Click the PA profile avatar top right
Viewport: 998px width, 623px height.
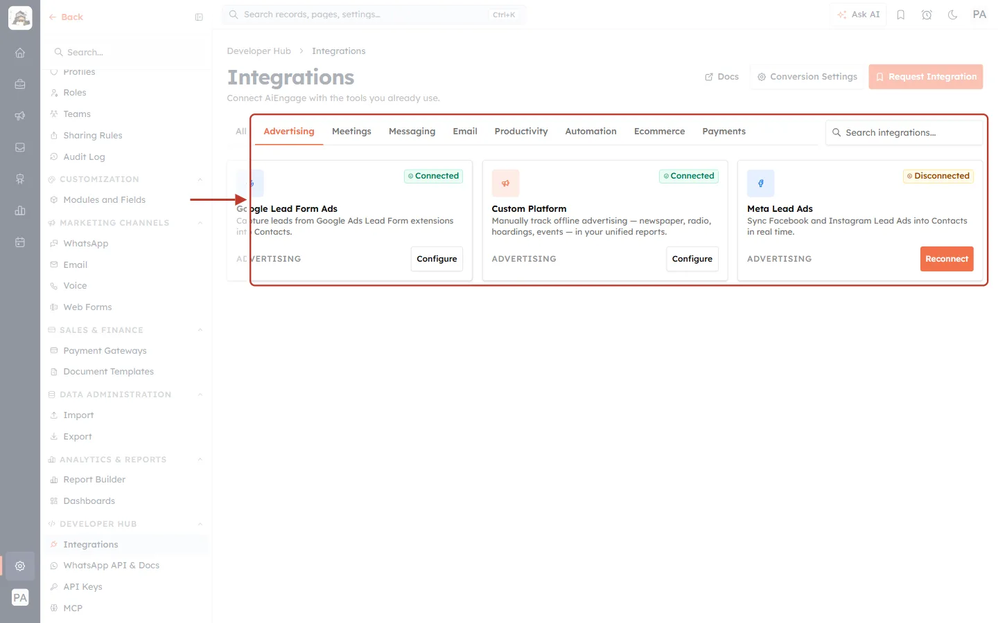pyautogui.click(x=979, y=15)
